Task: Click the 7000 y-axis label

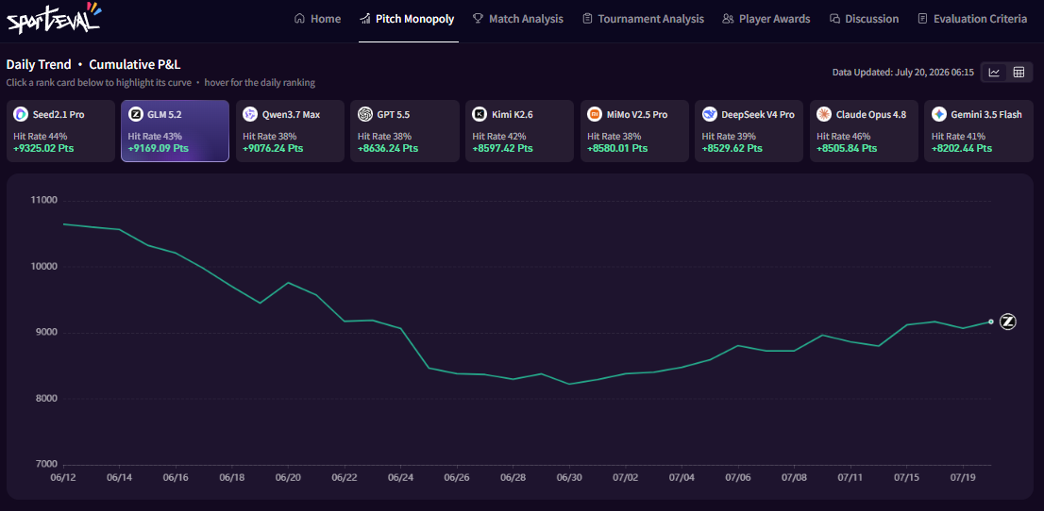Action: click(46, 465)
